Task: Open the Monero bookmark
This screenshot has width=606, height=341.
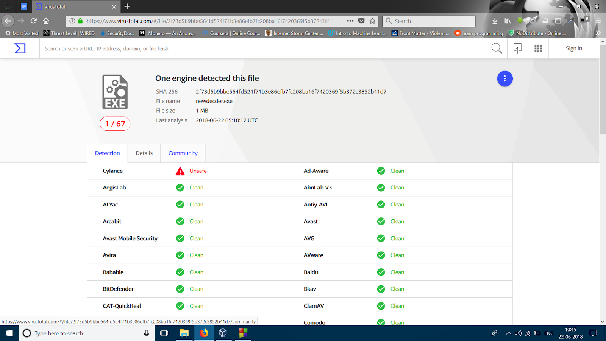Action: click(167, 33)
